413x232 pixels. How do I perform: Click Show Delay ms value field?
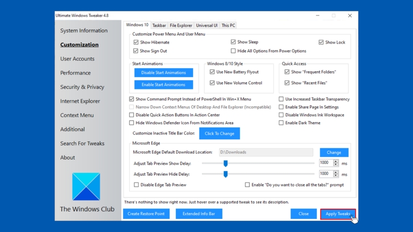[326, 163]
